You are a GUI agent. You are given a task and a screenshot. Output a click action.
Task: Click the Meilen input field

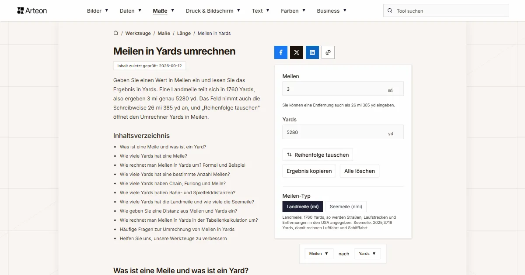tap(343, 89)
